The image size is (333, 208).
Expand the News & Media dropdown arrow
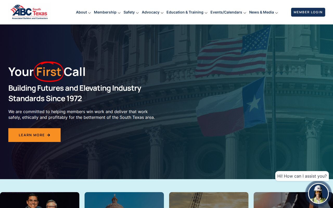(277, 13)
